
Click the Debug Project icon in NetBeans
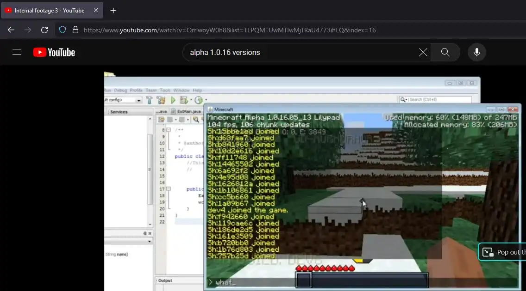coord(184,100)
